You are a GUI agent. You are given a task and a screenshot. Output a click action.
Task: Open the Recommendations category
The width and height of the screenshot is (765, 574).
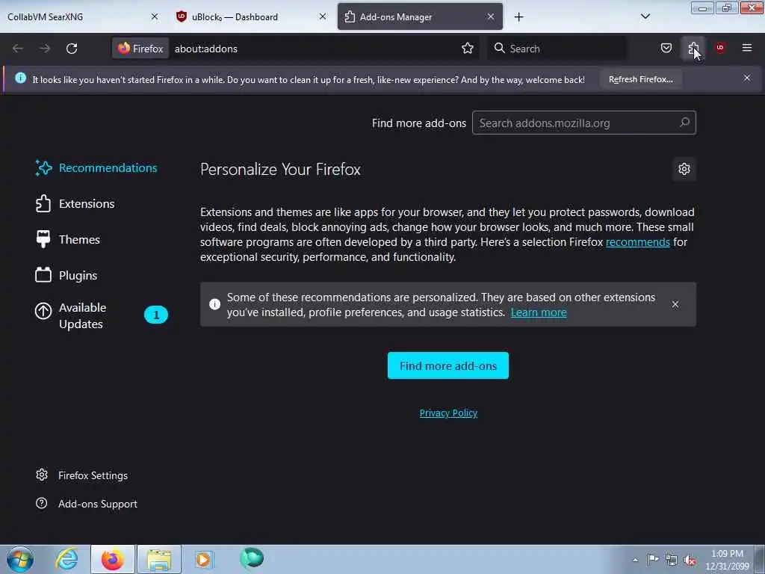coord(96,168)
